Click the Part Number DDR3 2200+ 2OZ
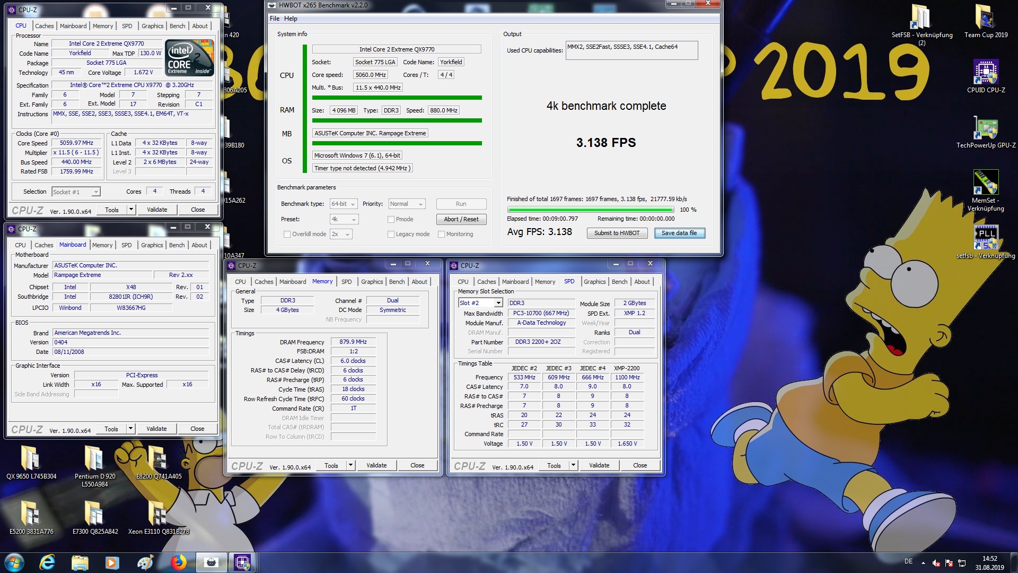Image resolution: width=1018 pixels, height=573 pixels. point(541,342)
